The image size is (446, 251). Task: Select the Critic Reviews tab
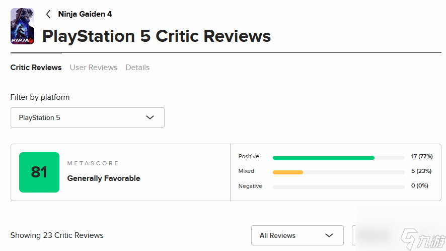tap(36, 68)
